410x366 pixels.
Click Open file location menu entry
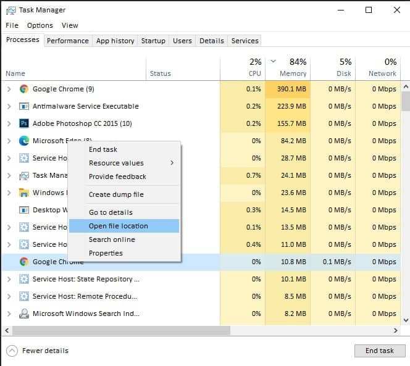(x=124, y=226)
